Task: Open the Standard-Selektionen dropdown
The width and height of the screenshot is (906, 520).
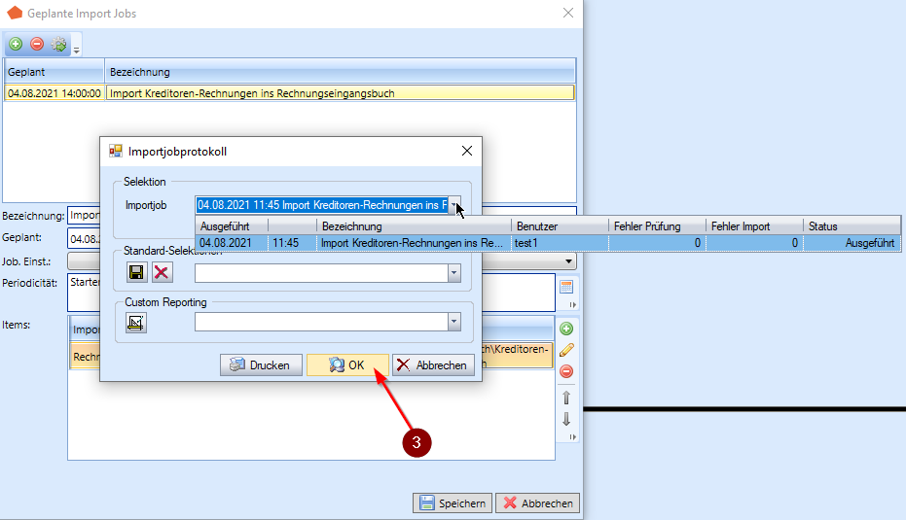Action: point(454,273)
